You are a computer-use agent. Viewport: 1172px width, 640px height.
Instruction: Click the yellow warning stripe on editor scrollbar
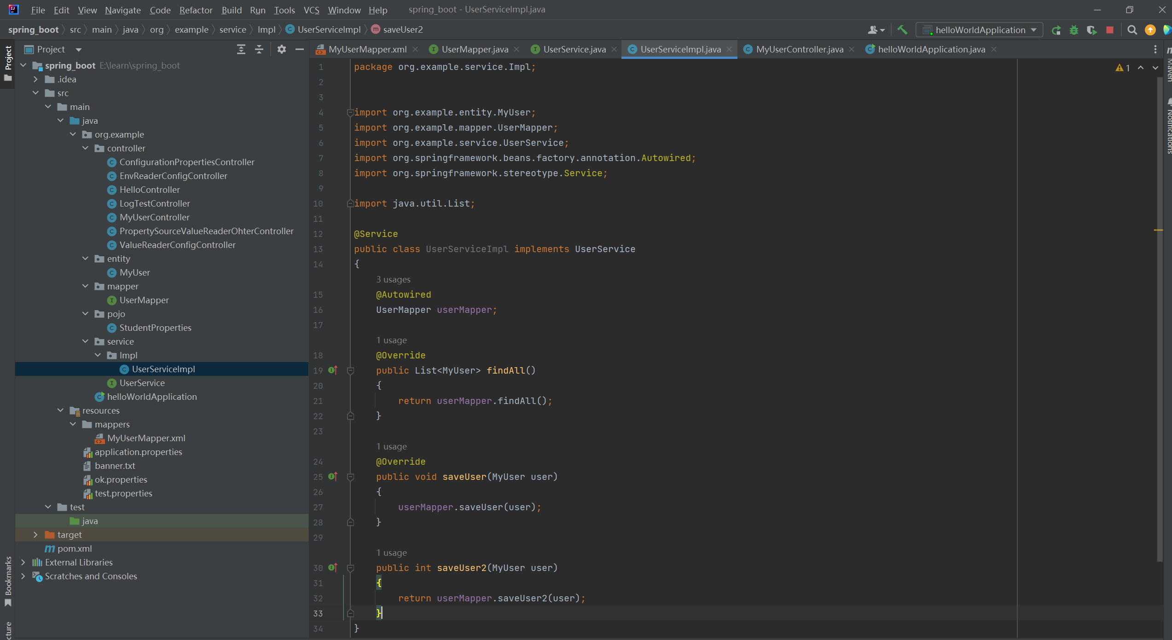pyautogui.click(x=1158, y=230)
